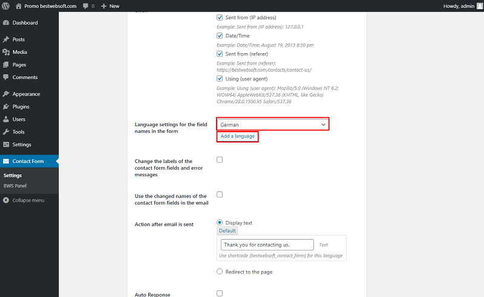This screenshot has height=297, width=484.
Task: Enable Change the labels checkbox
Action: click(220, 159)
